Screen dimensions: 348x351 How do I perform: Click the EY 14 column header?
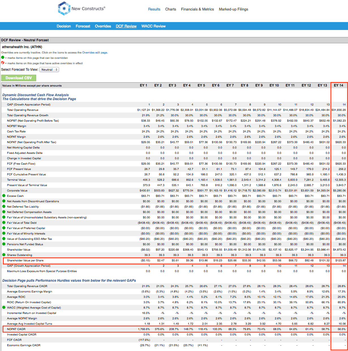click(x=338, y=85)
